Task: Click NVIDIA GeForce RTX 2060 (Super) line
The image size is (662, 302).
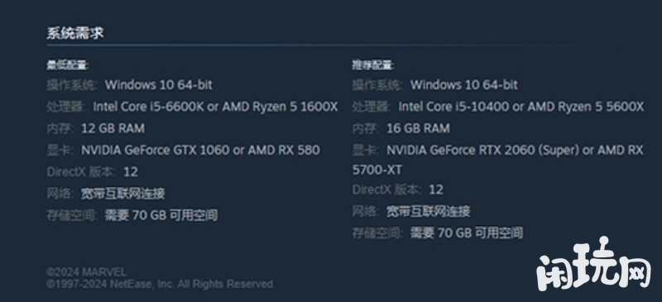Action: [498, 150]
